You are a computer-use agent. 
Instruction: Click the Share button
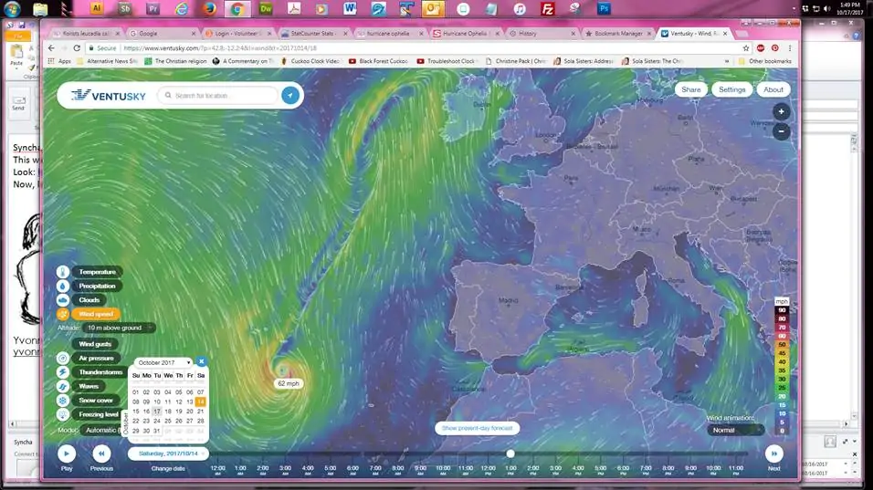click(x=691, y=89)
